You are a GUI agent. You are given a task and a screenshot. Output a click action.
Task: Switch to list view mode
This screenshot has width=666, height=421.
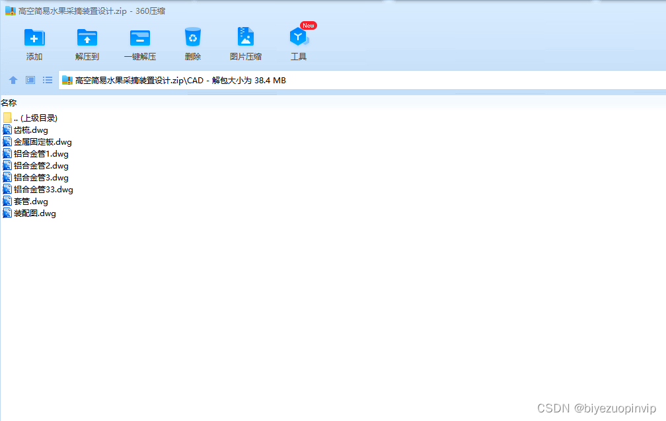tap(48, 80)
